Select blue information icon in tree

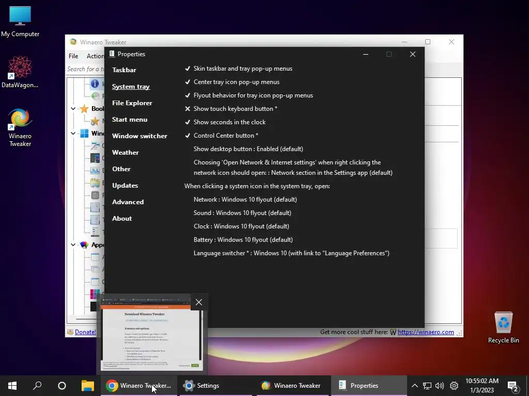point(95,84)
